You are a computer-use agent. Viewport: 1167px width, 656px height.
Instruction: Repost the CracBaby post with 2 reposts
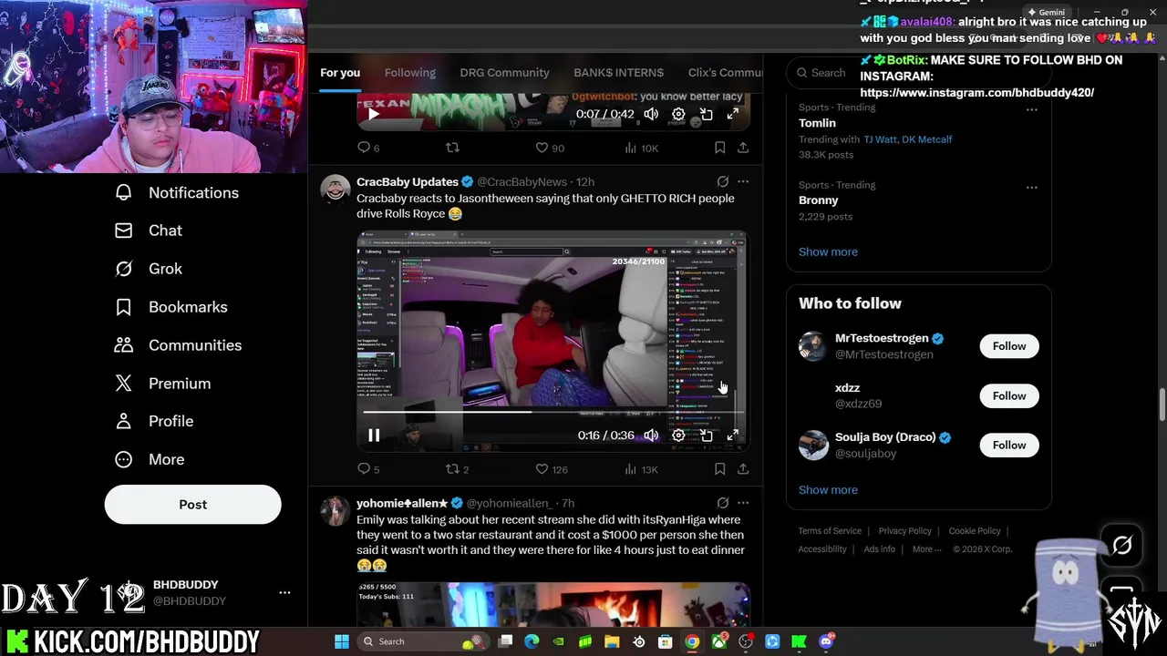(x=457, y=469)
